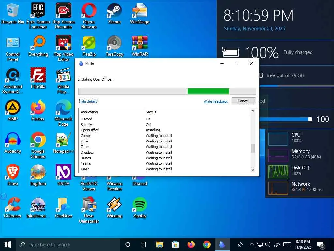334x251 pixels.
Task: Select the InfraRecorder desktop icon
Action: pyautogui.click(x=38, y=208)
